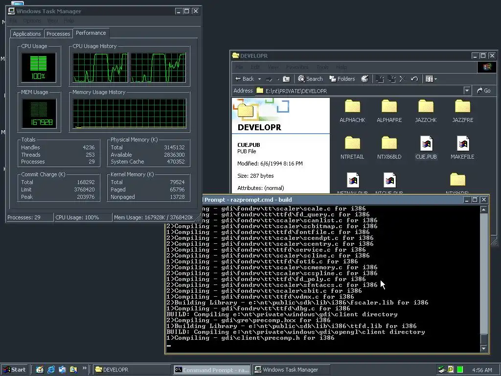
Task: Select the Performance tab in Task Manager
Action: [x=91, y=33]
